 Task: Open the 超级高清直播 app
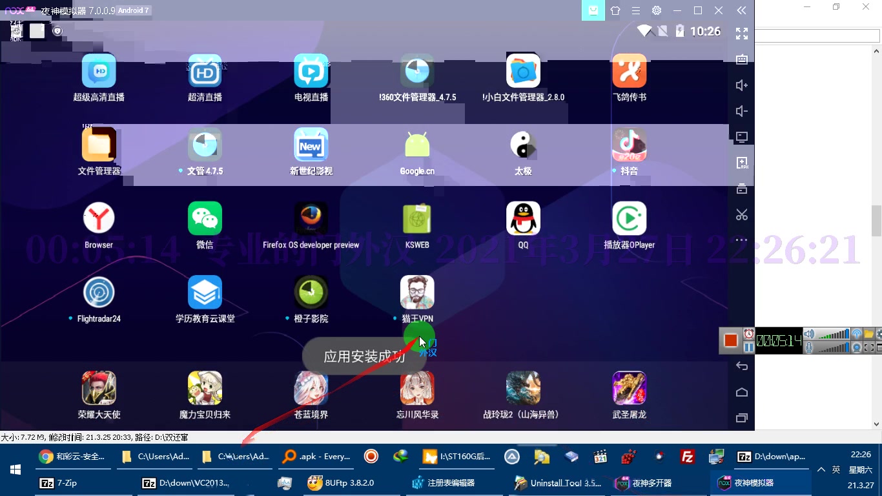99,70
